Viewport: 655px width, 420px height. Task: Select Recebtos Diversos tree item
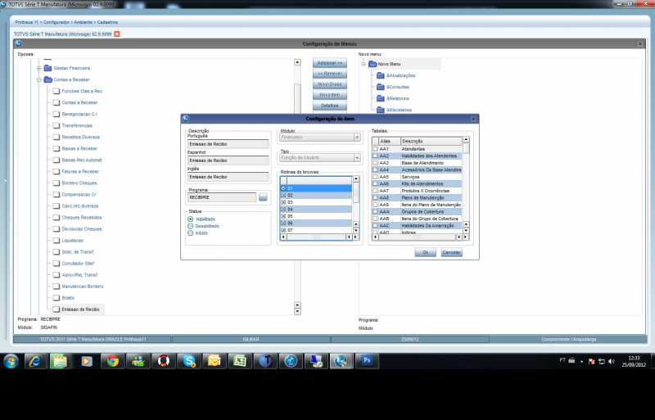point(80,137)
